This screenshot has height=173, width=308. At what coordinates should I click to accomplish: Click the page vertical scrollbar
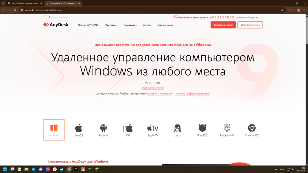[x=307, y=30]
